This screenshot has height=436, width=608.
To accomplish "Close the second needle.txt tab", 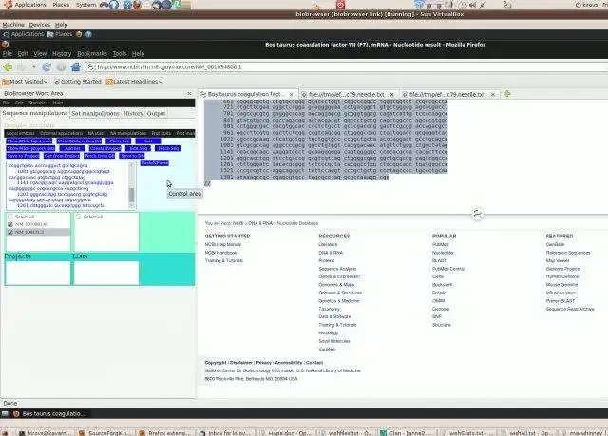I will (493, 94).
